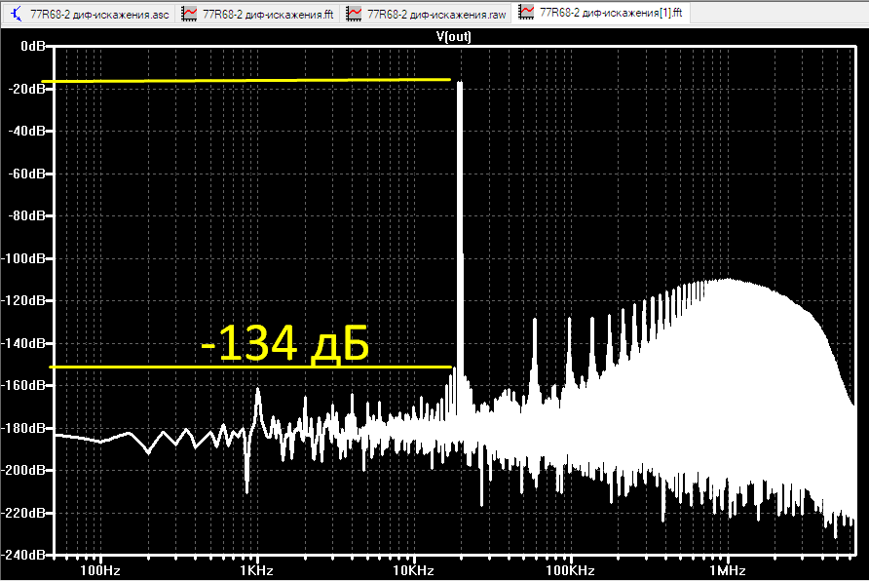Click the schematic icon on the .asc tab
Viewport: 869px width, 581px height.
coord(17,14)
